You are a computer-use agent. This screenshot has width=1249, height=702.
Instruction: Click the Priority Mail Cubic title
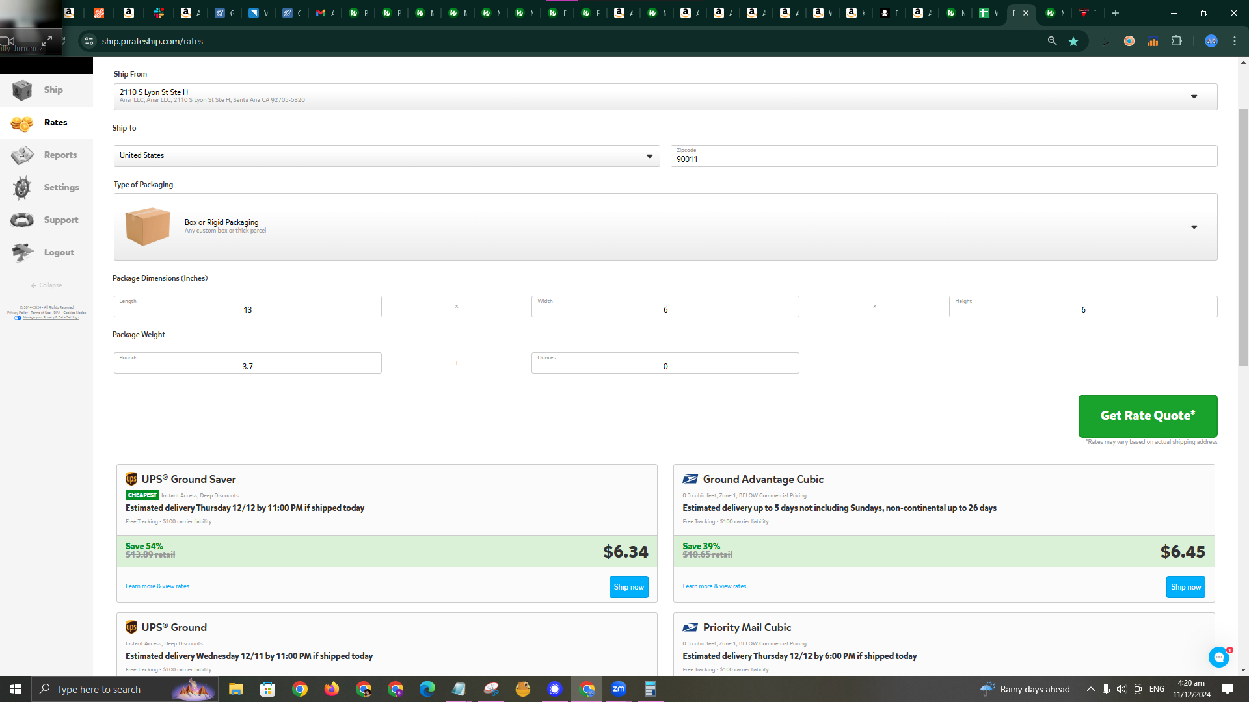[x=747, y=628]
